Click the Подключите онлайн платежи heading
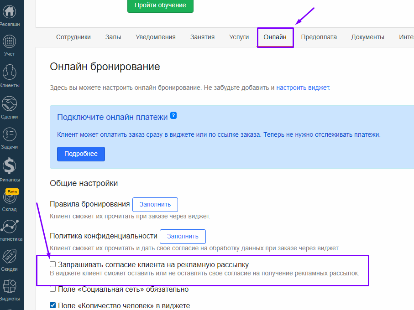The height and width of the screenshot is (310, 414). tap(112, 117)
